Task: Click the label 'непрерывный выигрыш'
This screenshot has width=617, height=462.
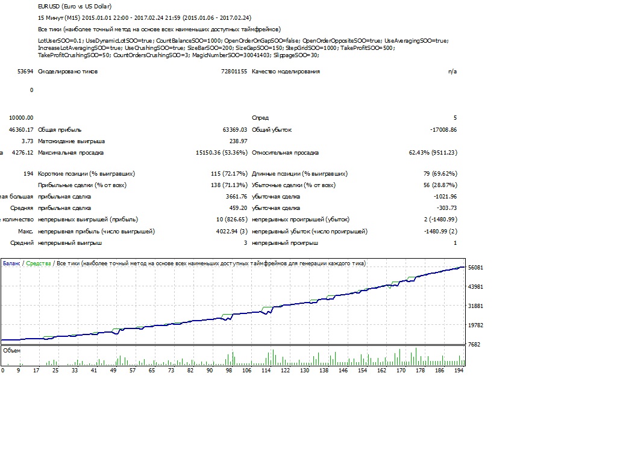Action: 70,243
